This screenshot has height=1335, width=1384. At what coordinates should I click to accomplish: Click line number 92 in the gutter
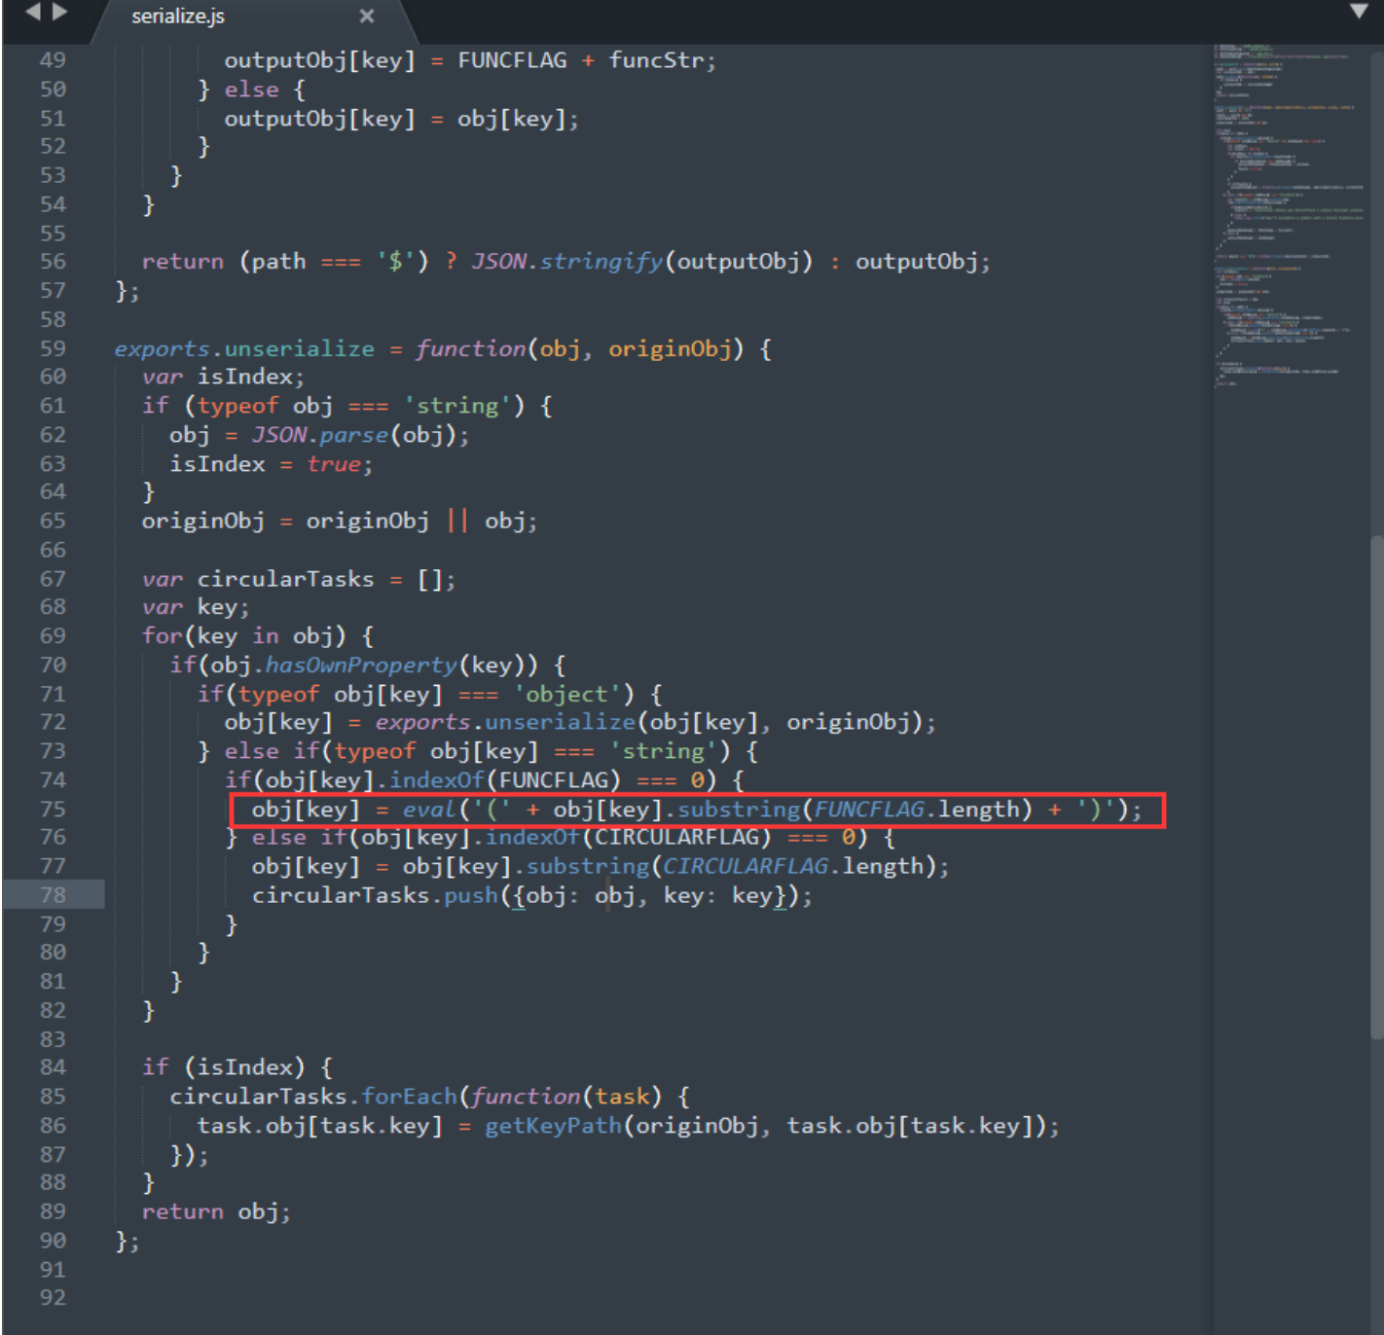point(54,1297)
